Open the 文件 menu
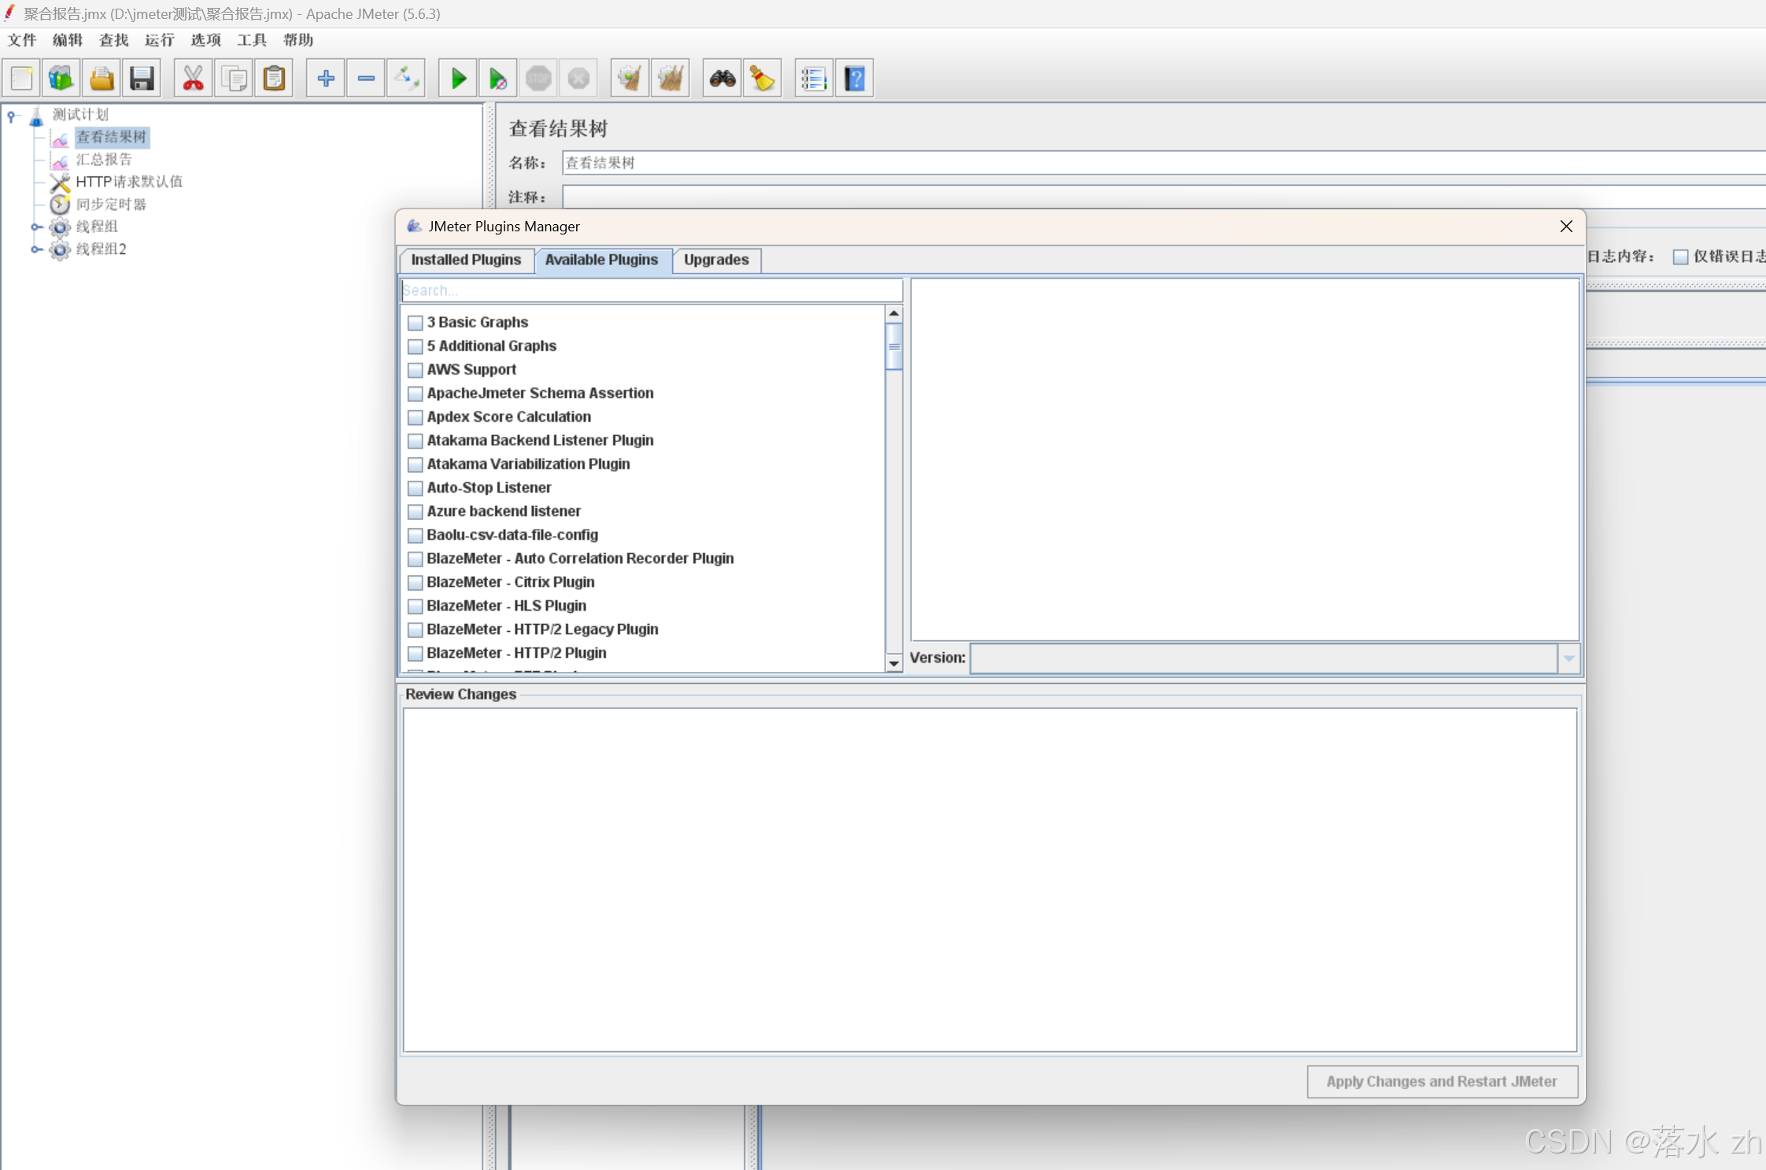1766x1170 pixels. coord(22,40)
